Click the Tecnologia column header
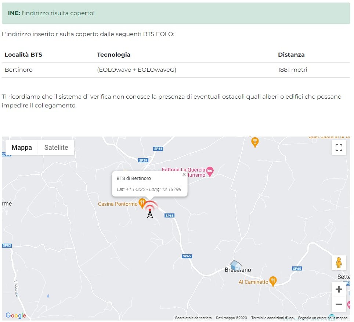Image resolution: width=354 pixels, height=322 pixels. click(x=113, y=54)
